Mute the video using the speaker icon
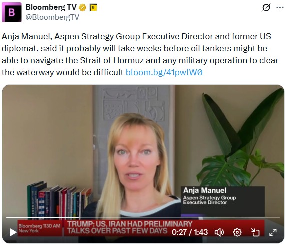This screenshot has height=245, width=286. point(219,232)
